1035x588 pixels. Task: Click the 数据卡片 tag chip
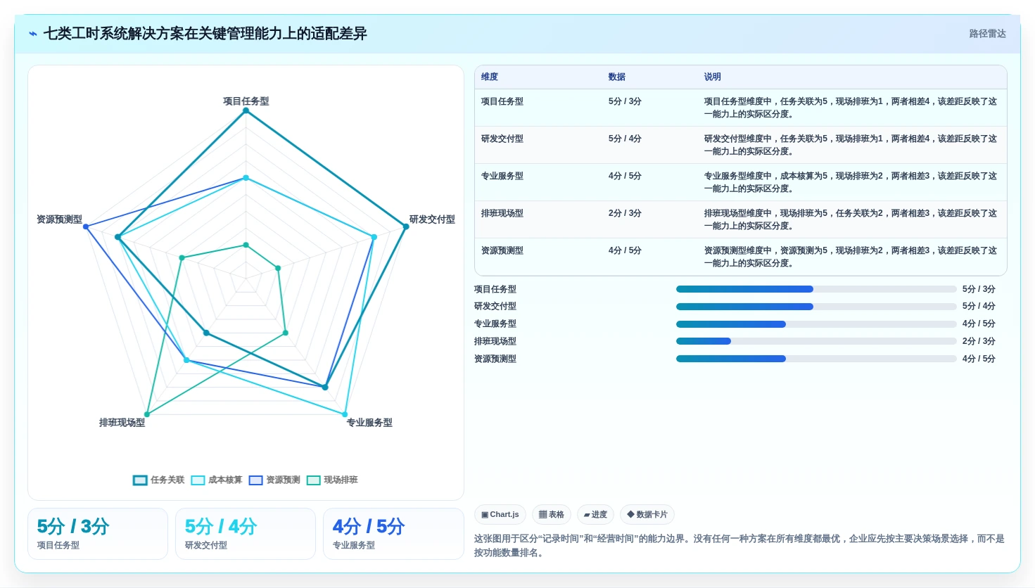[x=647, y=515]
